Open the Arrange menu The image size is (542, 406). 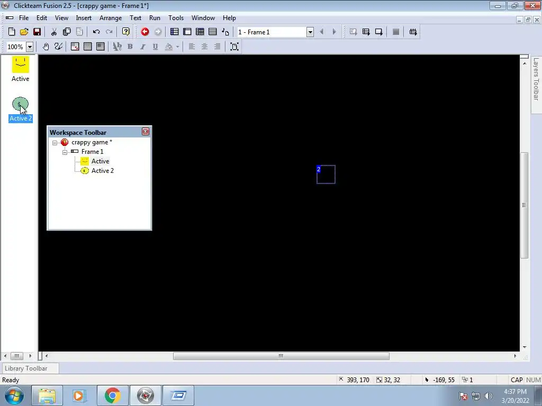click(x=111, y=18)
